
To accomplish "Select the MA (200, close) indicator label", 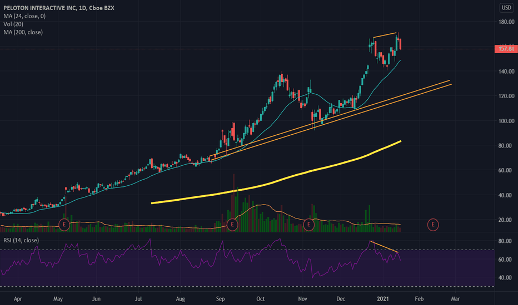I will click(x=23, y=32).
